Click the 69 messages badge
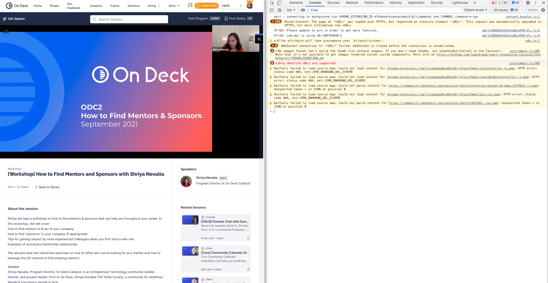 [x=516, y=3]
